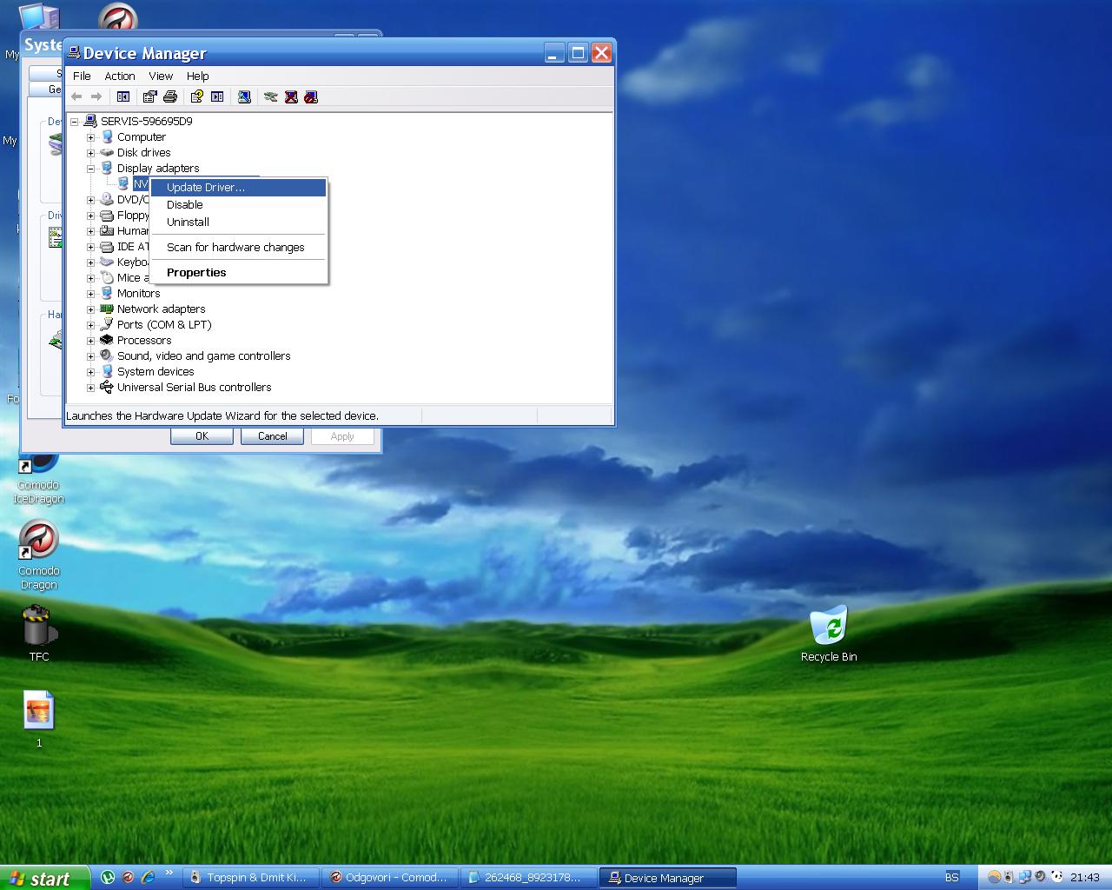
Task: Expand the Ports (COM & LPT) node
Action: [x=90, y=325]
